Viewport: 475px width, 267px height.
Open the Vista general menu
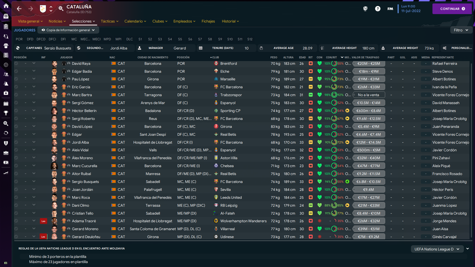pos(31,21)
